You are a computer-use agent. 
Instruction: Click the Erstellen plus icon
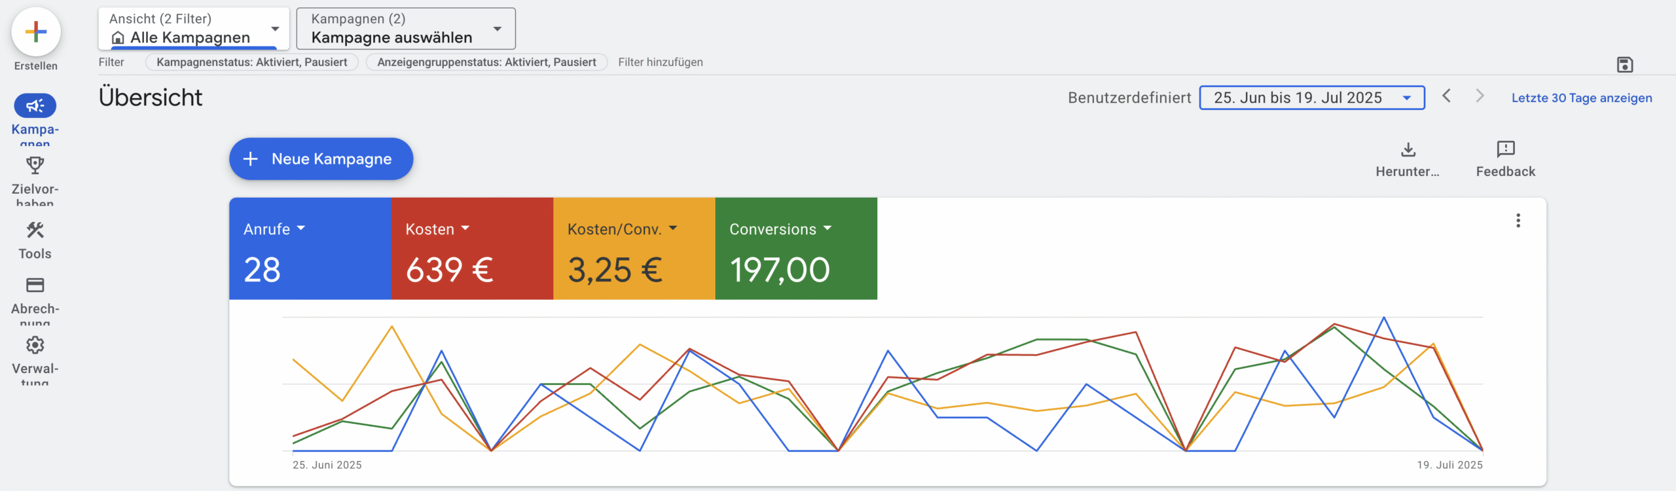(36, 31)
